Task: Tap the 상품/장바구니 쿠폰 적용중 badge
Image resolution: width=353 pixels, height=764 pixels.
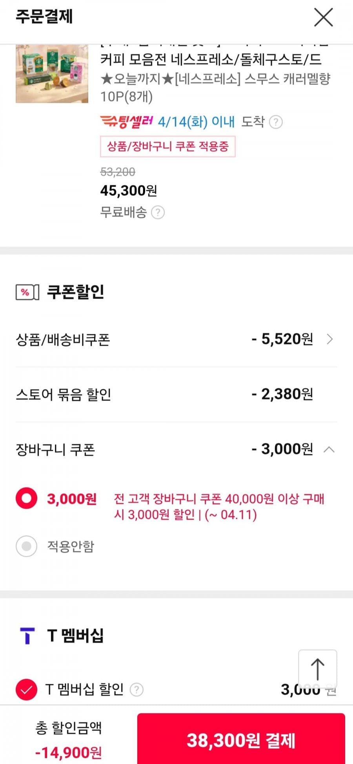Action: coord(167,147)
